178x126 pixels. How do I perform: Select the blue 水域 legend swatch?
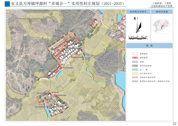tap(134, 69)
